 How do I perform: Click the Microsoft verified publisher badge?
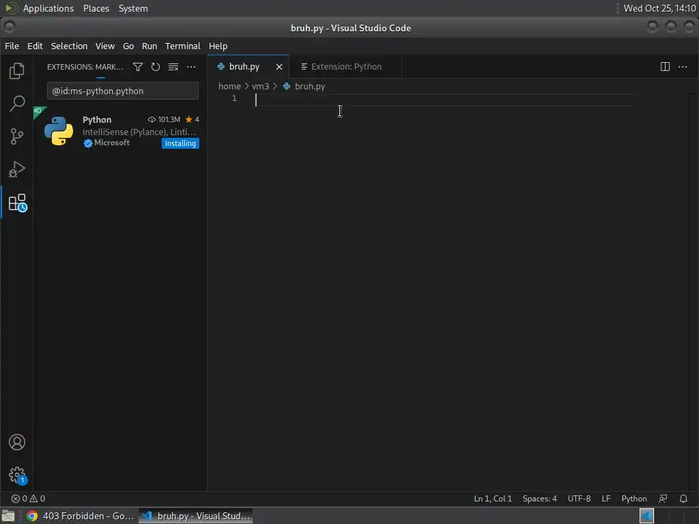[x=88, y=143]
